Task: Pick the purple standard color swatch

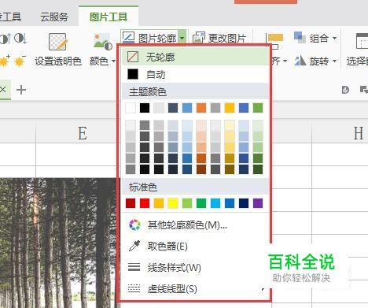Action: (258, 203)
